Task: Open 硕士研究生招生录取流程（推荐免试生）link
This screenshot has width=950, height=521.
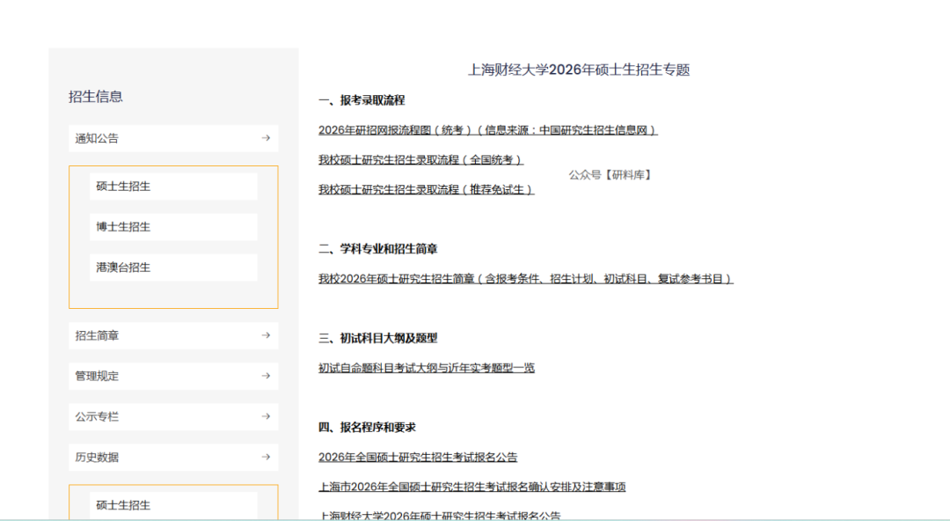Action: coord(426,189)
